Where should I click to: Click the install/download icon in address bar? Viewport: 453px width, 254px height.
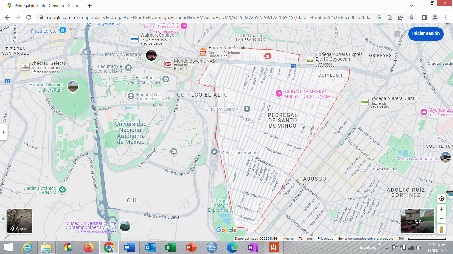tap(390, 17)
